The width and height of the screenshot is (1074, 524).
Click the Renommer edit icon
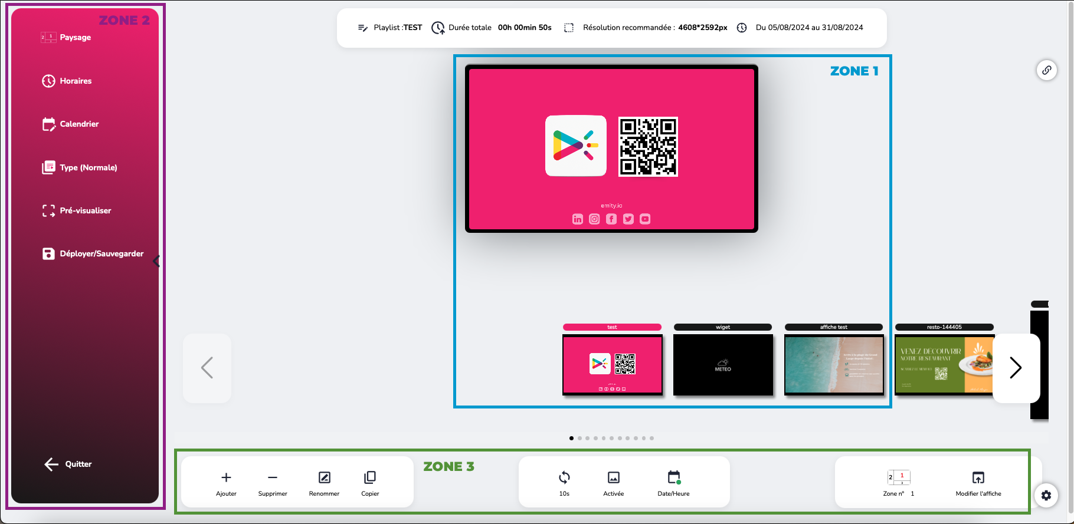pyautogui.click(x=324, y=477)
